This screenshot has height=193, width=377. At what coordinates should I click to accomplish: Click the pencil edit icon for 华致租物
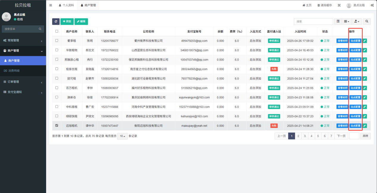pos(365,50)
